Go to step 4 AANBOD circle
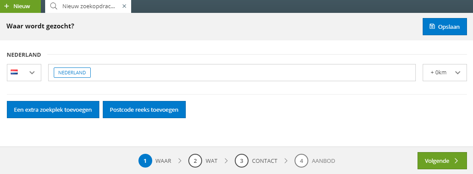This screenshot has height=174, width=473. [x=301, y=161]
